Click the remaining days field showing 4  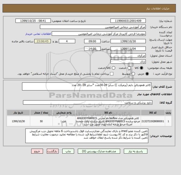point(67,41)
